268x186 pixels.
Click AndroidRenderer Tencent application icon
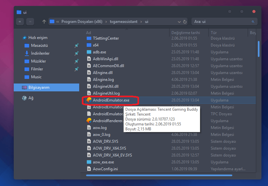pos(89,121)
